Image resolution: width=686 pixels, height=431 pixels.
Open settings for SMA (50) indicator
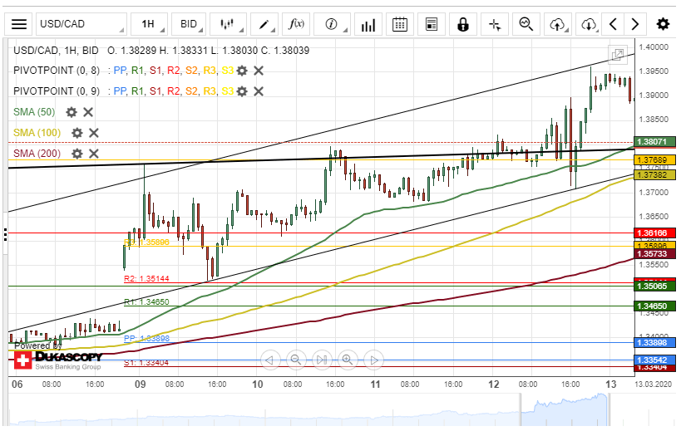tap(72, 112)
